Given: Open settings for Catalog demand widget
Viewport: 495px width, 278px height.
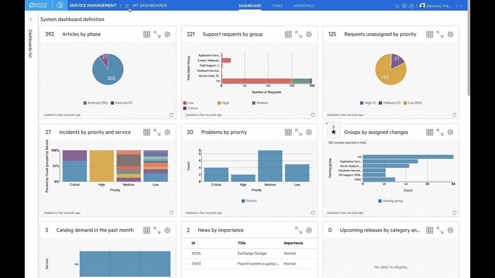Looking at the screenshot, I should tap(167, 230).
